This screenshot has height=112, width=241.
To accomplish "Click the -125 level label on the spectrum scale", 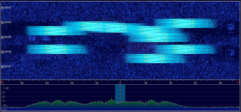I will (4, 110).
